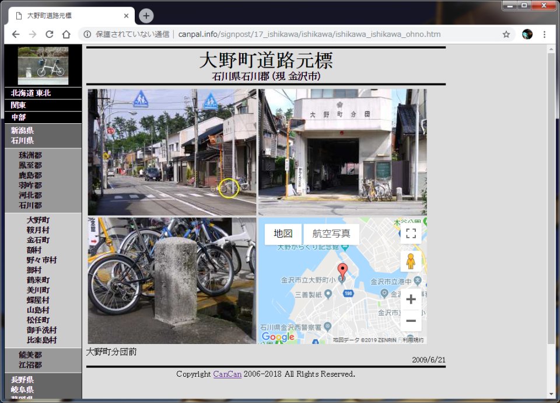The height and width of the screenshot is (403, 560).
Task: Go to the 額村 page link
Action: point(34,250)
